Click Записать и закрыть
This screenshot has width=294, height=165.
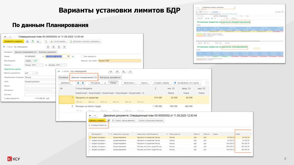click(97, 120)
